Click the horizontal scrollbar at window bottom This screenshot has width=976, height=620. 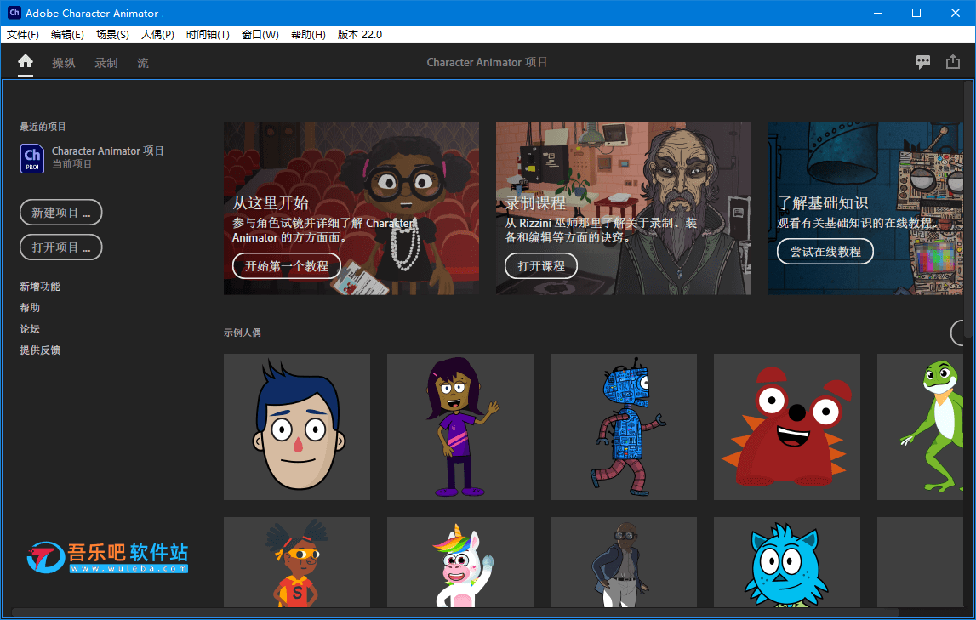click(454, 613)
